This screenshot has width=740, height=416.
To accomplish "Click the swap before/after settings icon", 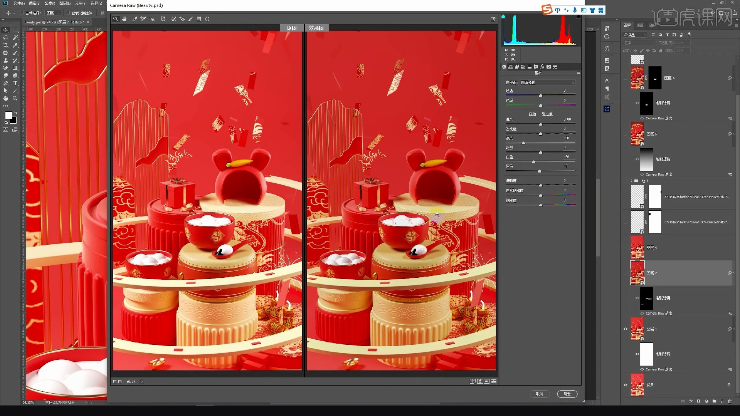I will point(480,381).
